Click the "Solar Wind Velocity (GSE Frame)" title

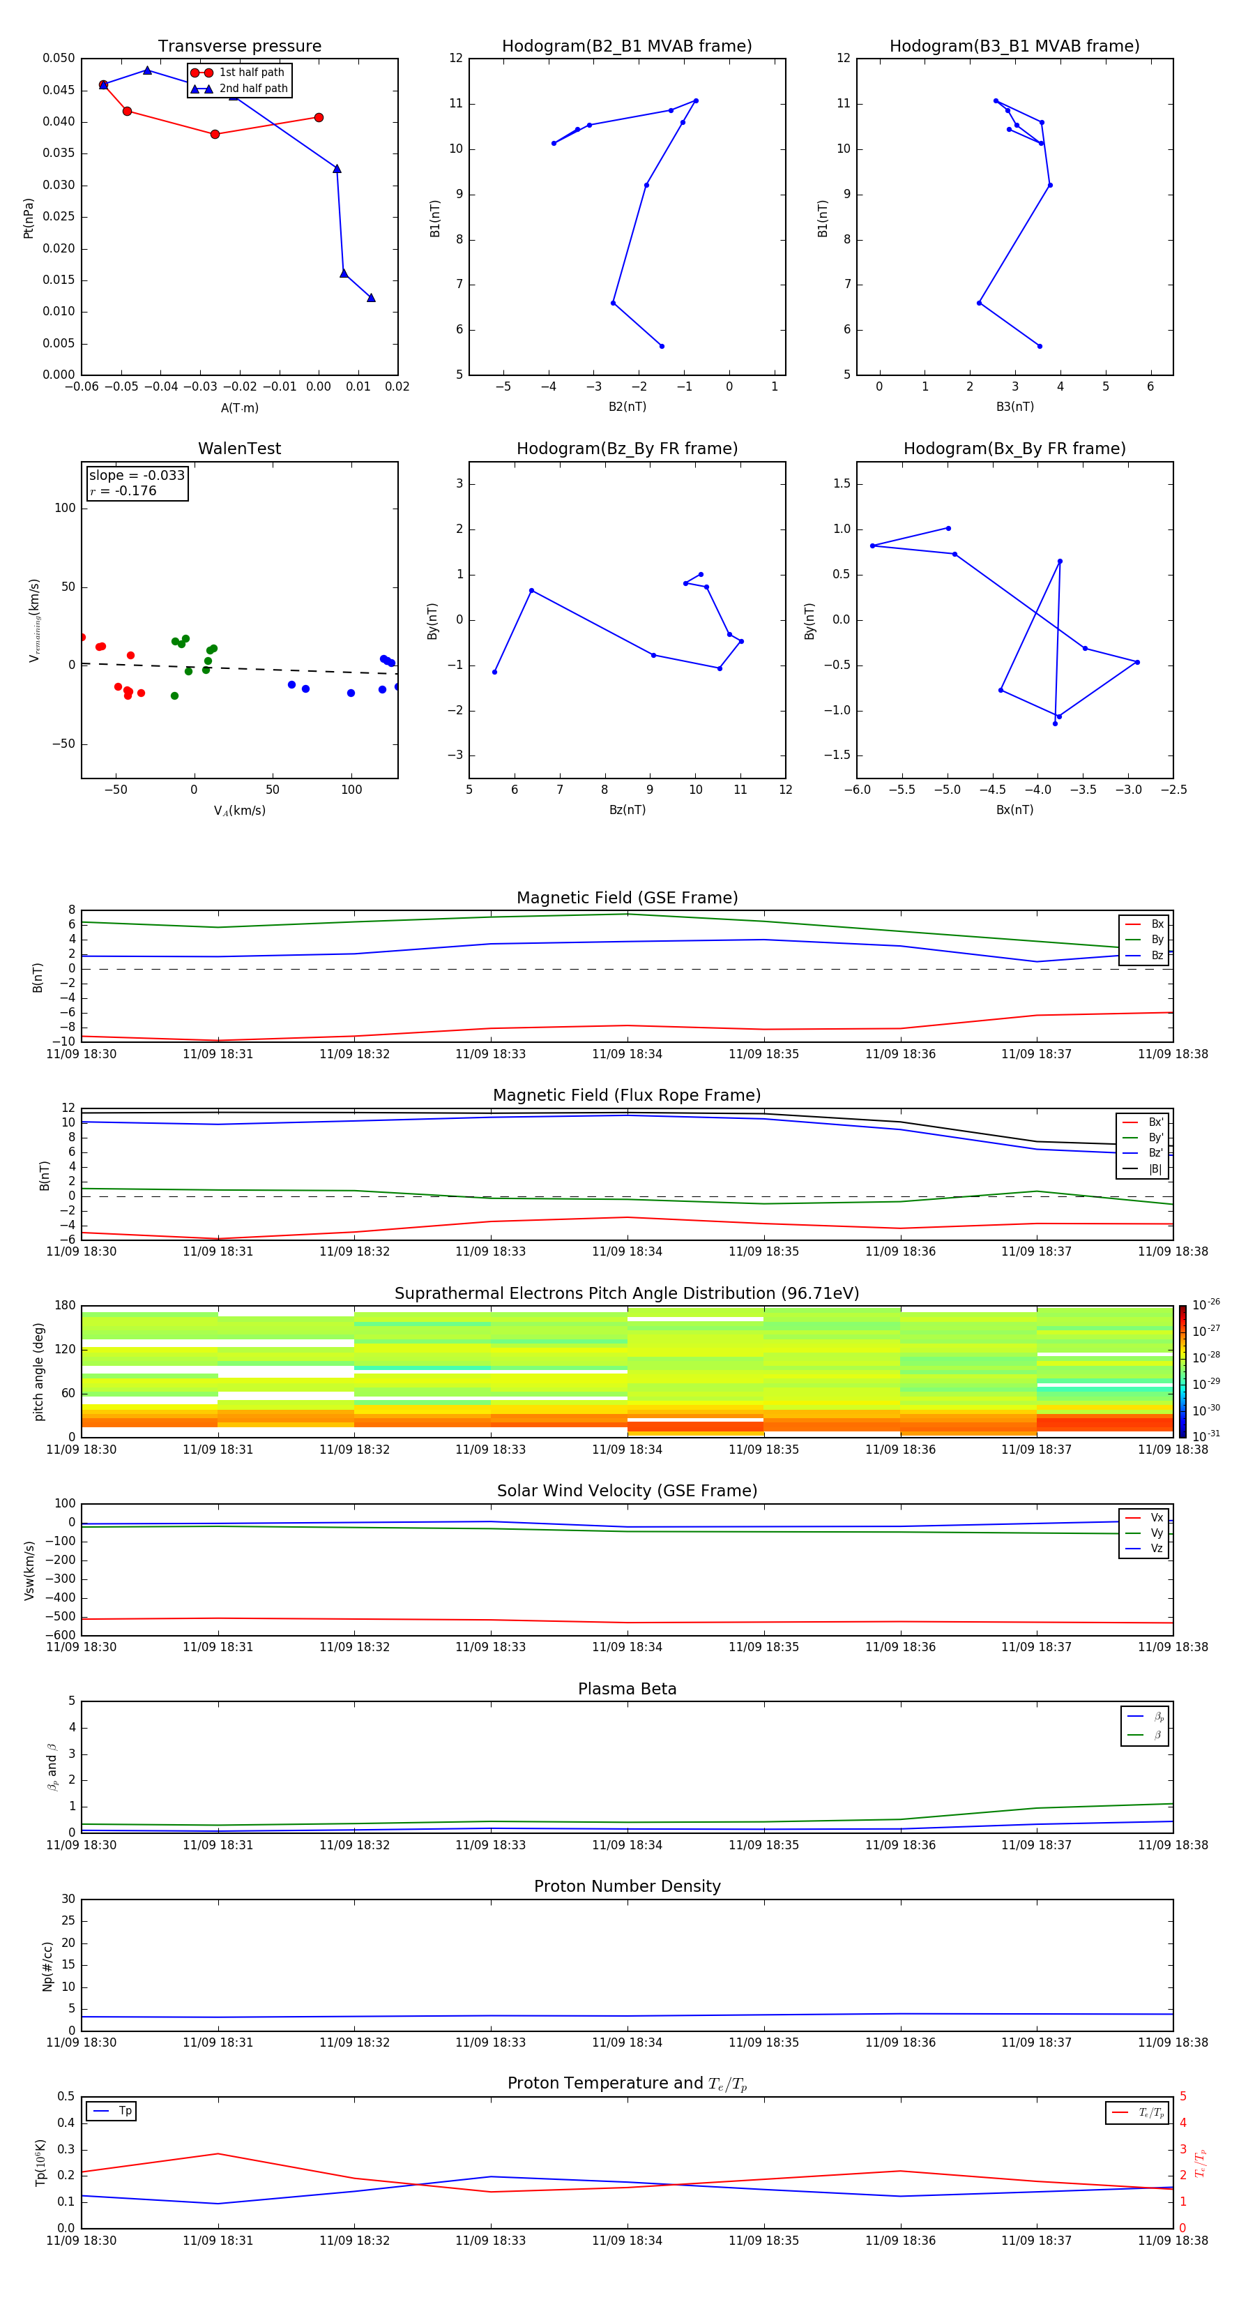pos(627,1491)
